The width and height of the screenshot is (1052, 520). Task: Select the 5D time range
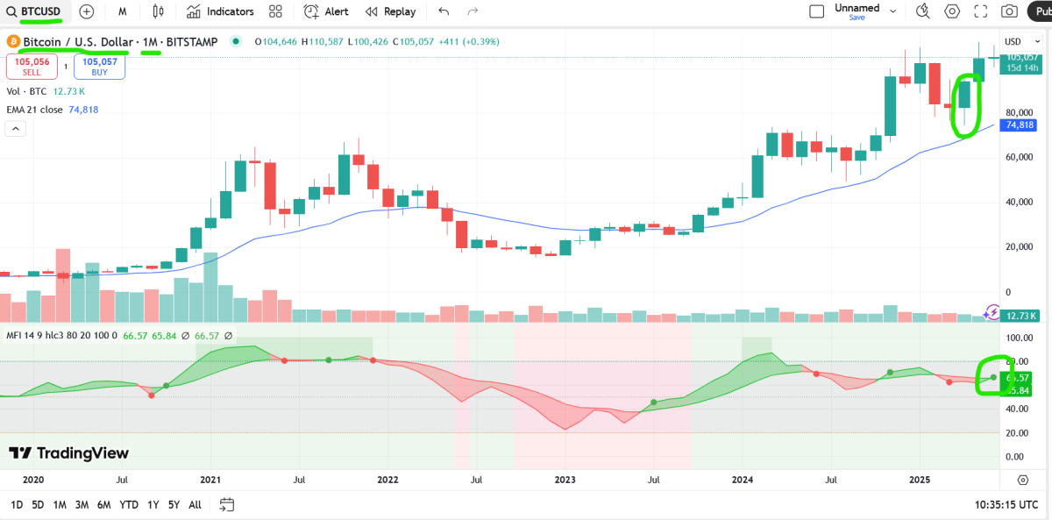pyautogui.click(x=38, y=504)
